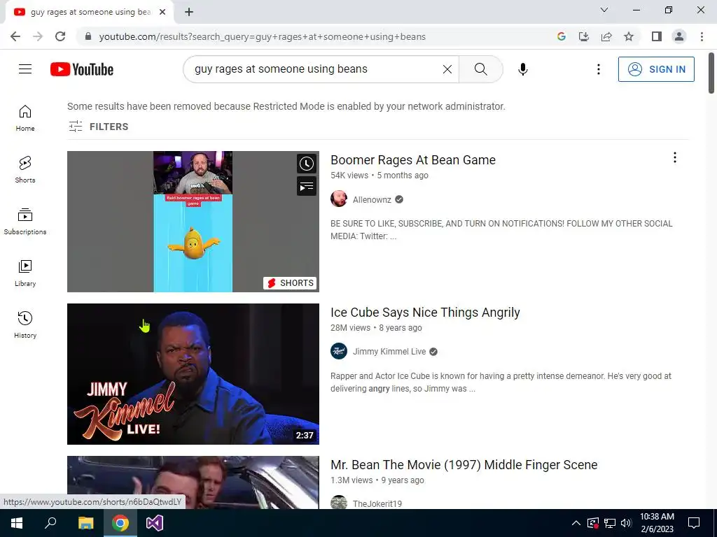Open Subscriptions in the sidebar
Image resolution: width=717 pixels, height=537 pixels.
pos(25,222)
